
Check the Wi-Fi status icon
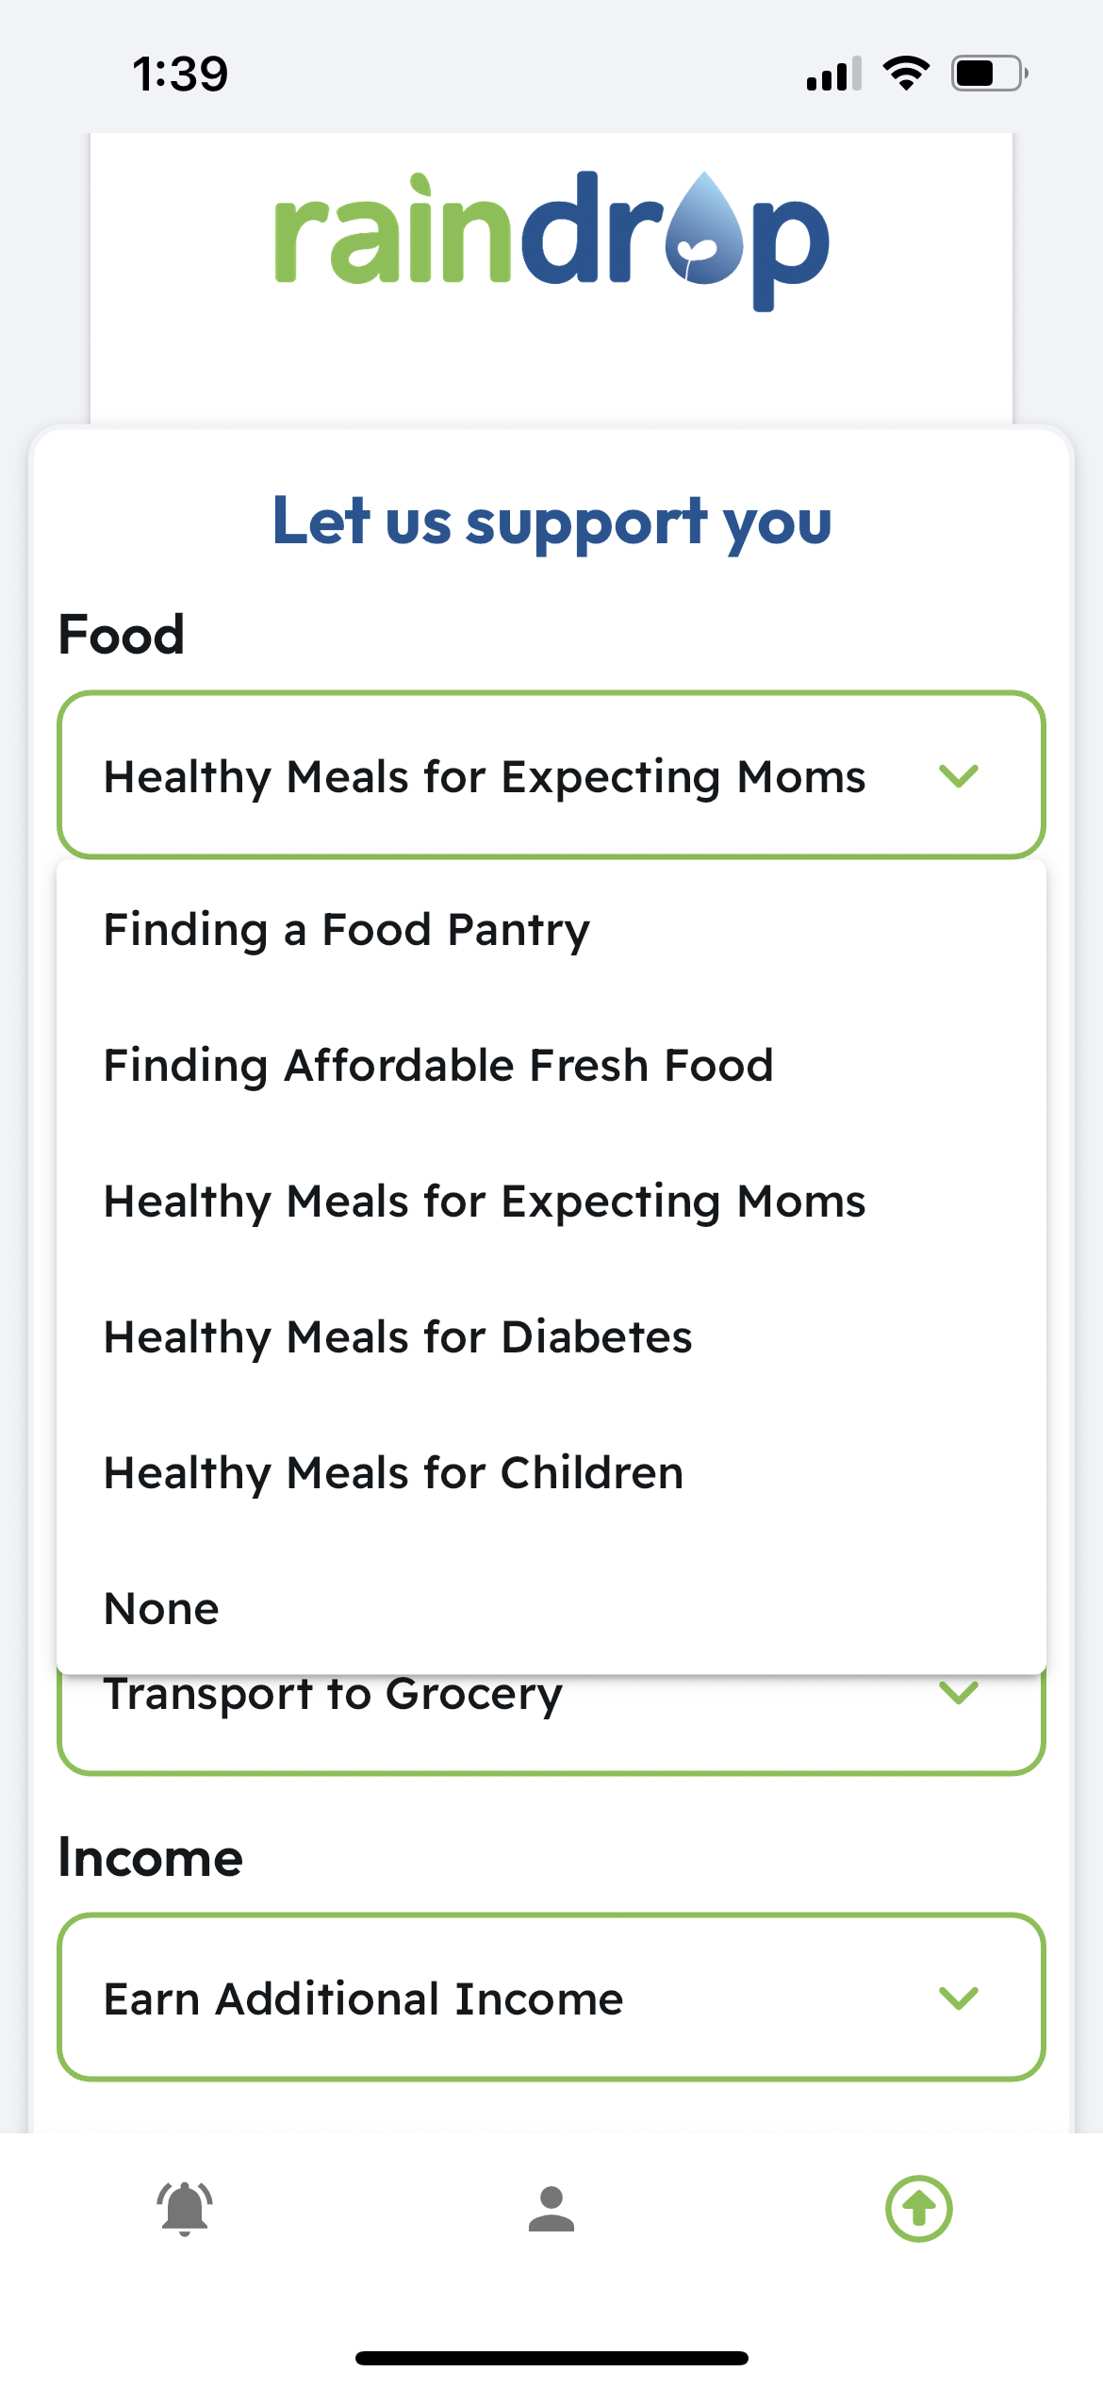tap(906, 74)
